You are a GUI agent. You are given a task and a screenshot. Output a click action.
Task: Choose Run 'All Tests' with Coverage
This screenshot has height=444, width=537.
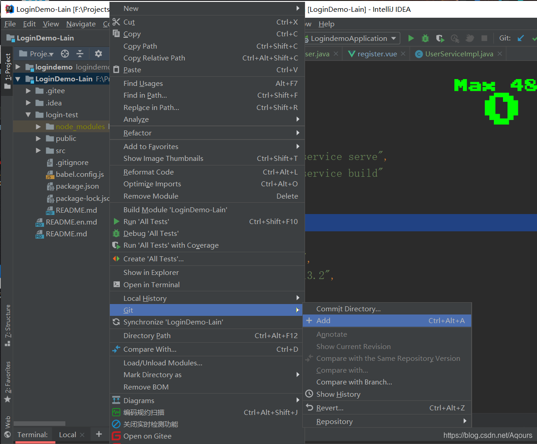tap(206, 245)
